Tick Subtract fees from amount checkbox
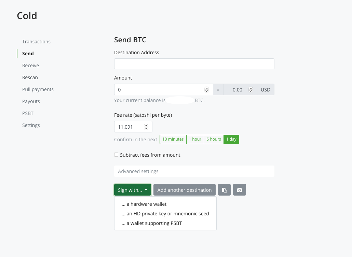 (x=116, y=155)
